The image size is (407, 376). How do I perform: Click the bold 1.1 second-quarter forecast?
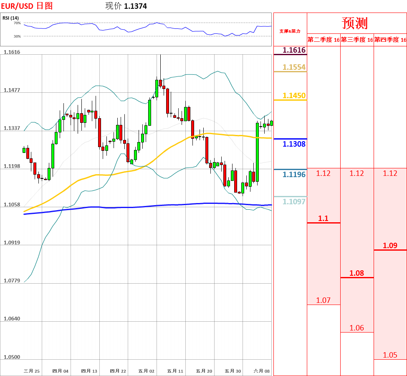click(x=323, y=218)
